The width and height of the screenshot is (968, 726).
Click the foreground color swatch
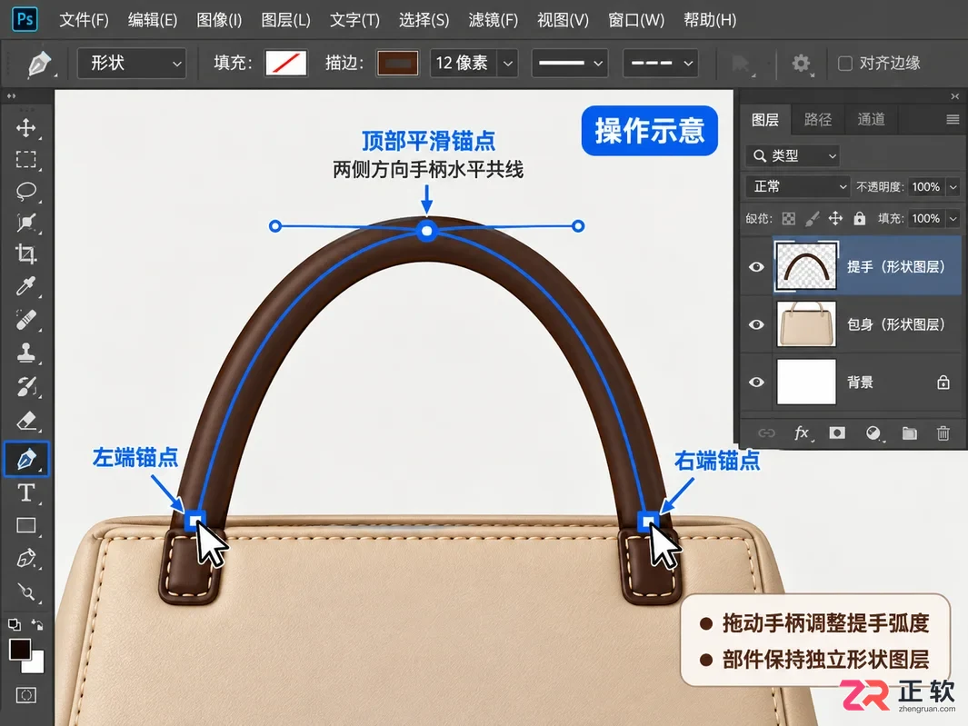coord(19,649)
